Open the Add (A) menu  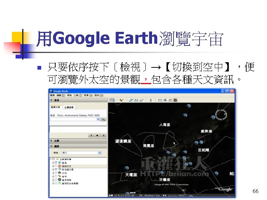coord(88,95)
